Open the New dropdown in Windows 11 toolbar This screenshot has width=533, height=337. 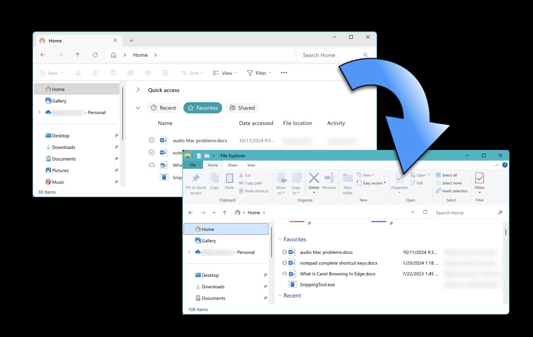tap(51, 73)
